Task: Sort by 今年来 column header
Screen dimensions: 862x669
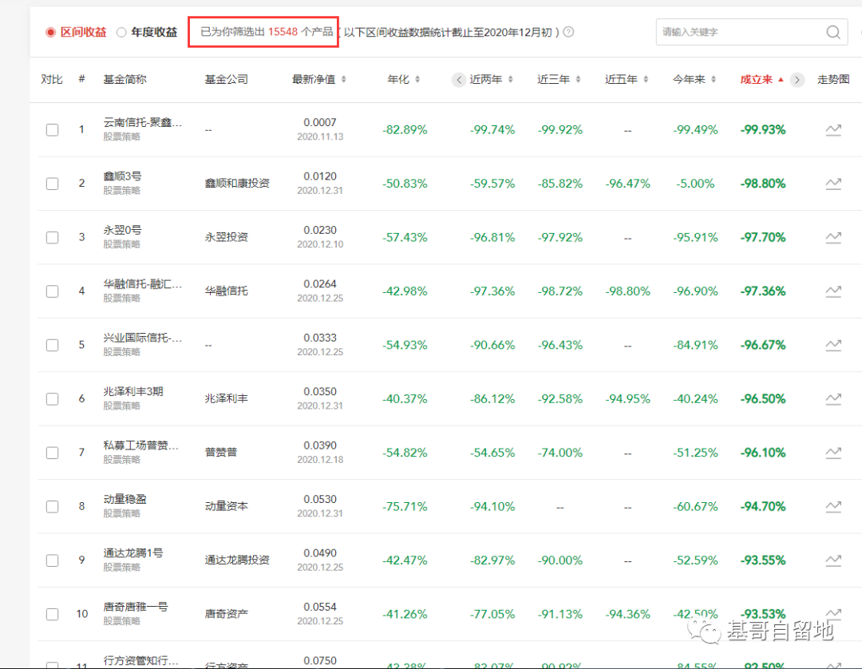Action: pos(694,80)
